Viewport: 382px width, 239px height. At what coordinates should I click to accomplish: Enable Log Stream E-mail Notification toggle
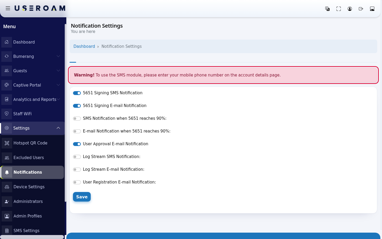pyautogui.click(x=77, y=169)
